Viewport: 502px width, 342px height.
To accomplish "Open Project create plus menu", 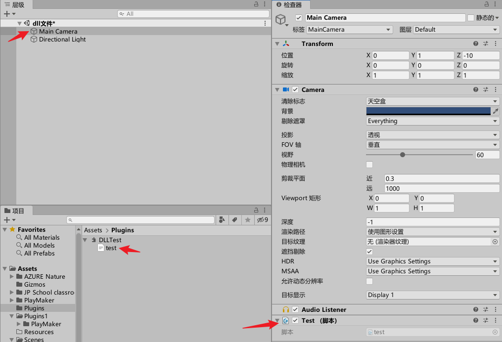I will click(x=9, y=220).
